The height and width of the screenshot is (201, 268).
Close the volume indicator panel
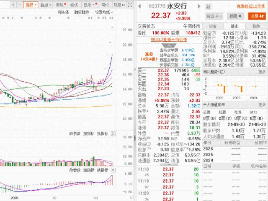113,133
